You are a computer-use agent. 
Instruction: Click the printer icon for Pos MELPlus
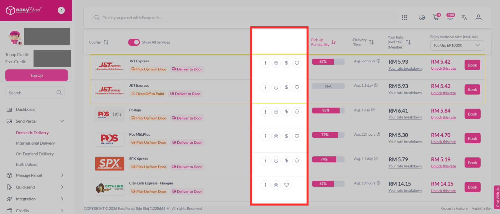[276, 136]
